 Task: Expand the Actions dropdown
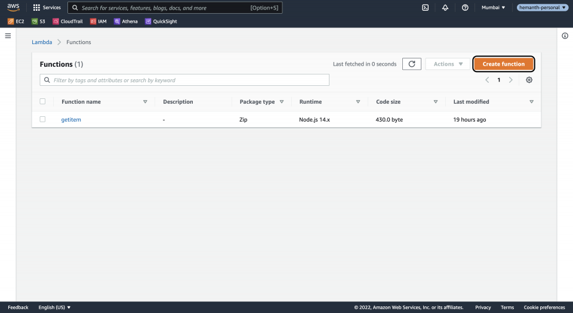(448, 64)
